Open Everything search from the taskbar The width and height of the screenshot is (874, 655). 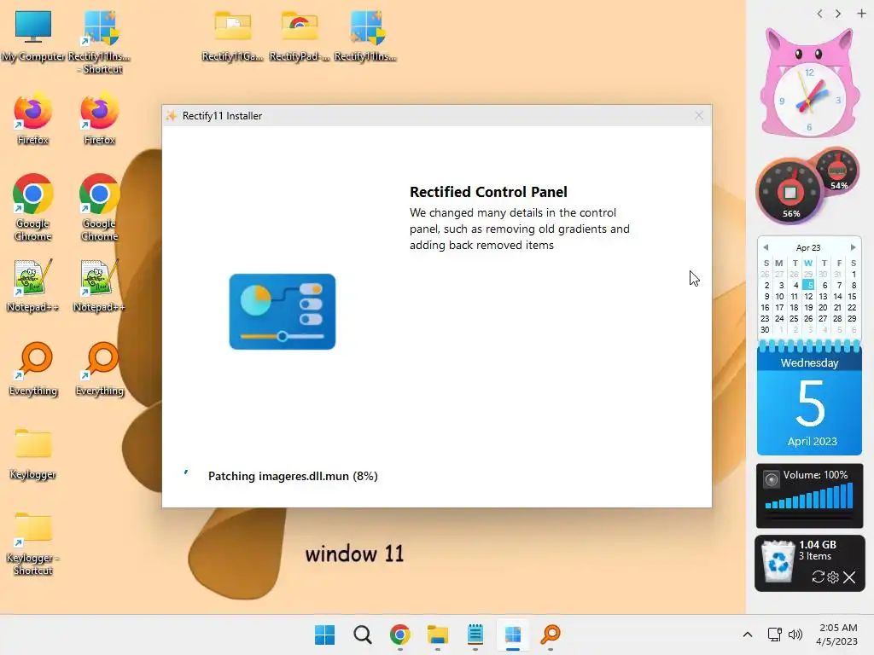(551, 635)
